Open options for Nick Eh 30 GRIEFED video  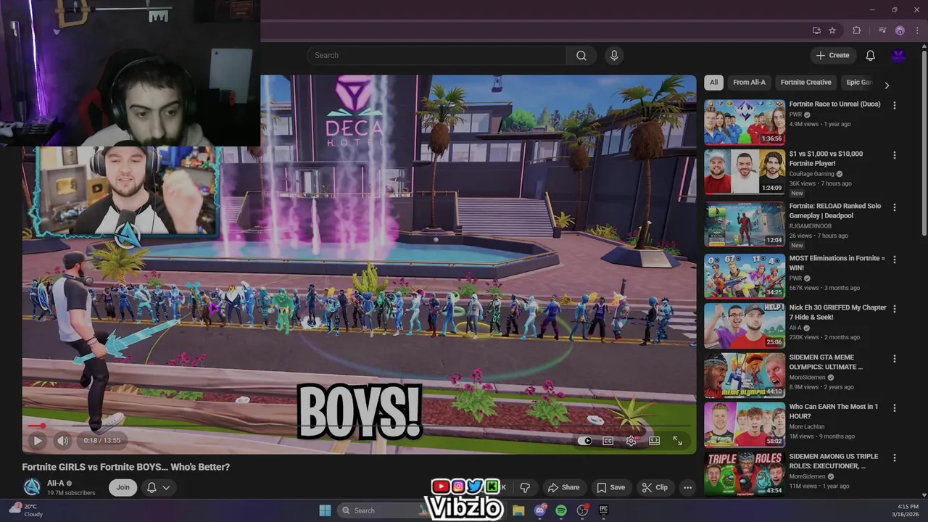[x=894, y=309]
